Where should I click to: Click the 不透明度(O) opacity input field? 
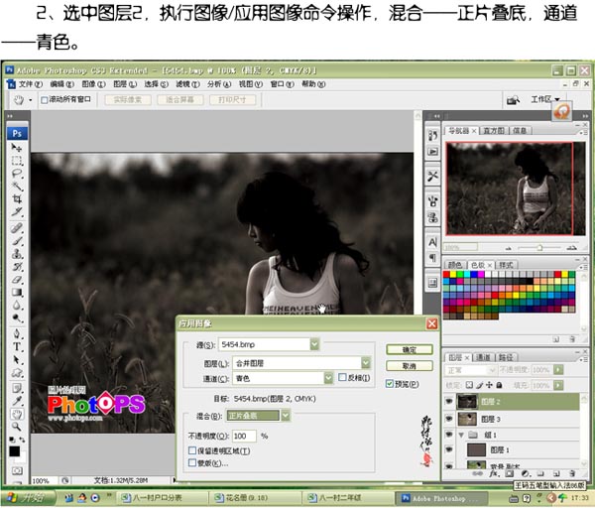coord(244,436)
